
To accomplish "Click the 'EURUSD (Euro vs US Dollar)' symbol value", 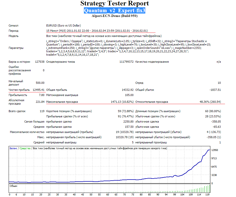I will 64,26.
